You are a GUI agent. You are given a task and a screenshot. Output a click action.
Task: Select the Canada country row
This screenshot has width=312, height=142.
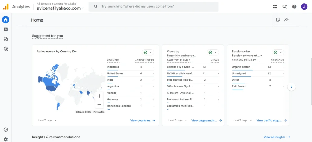130,93
